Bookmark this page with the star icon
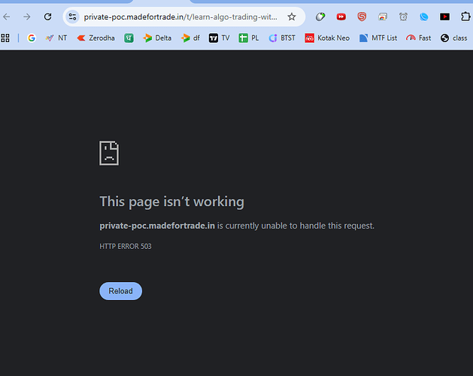The height and width of the screenshot is (376, 473). 292,17
